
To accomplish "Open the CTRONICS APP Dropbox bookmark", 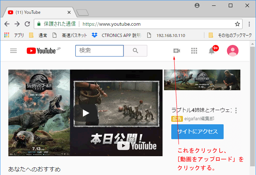I will click(116, 35).
